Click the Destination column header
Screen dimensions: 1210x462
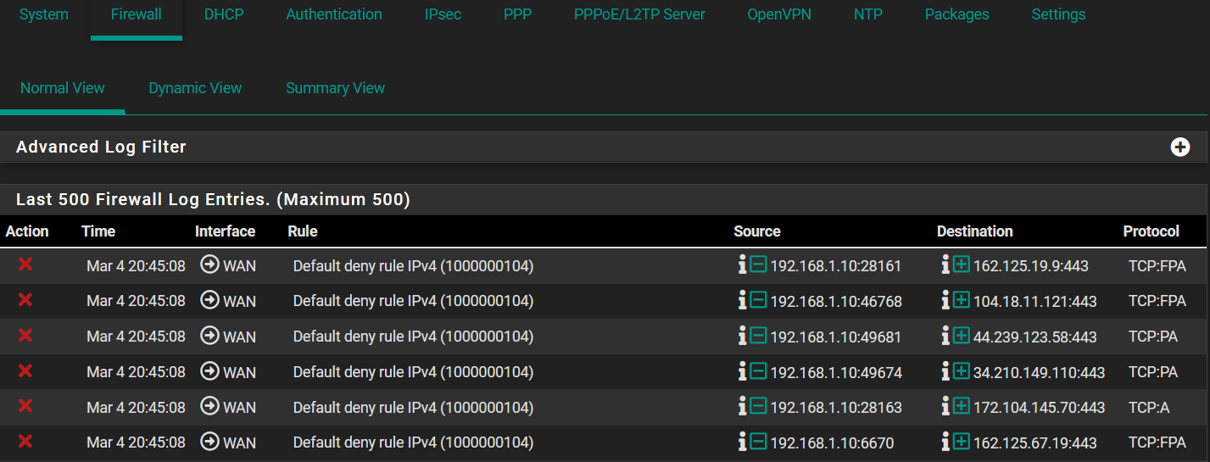[975, 231]
